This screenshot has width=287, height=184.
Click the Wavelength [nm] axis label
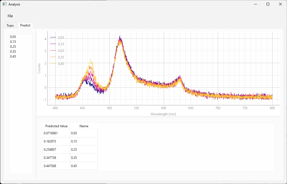coord(163,114)
